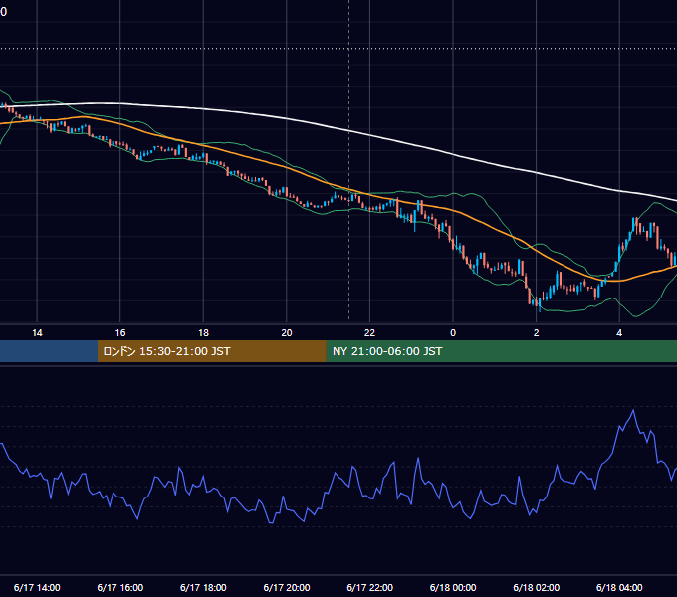The image size is (677, 597).
Task: Click the 6/17 20:00 date label
Action: (x=287, y=587)
